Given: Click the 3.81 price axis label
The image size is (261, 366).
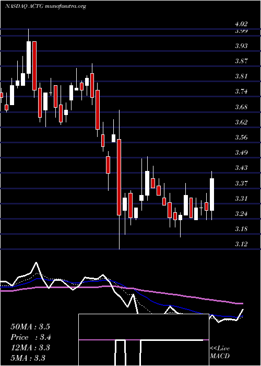Looking at the screenshot, I should point(241,76).
